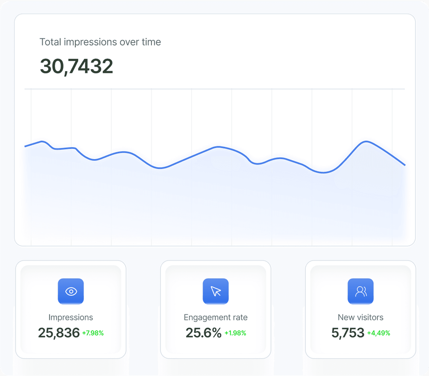
Task: Click the +7.98% change indicator
Action: coord(93,333)
